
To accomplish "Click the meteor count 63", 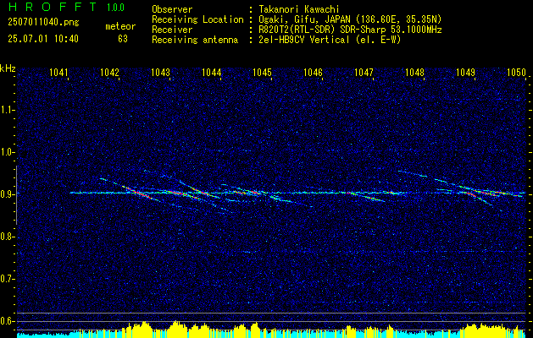I will pos(123,39).
